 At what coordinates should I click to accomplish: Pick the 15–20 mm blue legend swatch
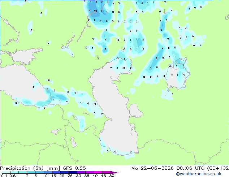click(x=56, y=172)
